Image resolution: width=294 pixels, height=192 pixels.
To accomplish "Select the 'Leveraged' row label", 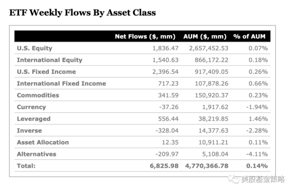I will 34,119.
